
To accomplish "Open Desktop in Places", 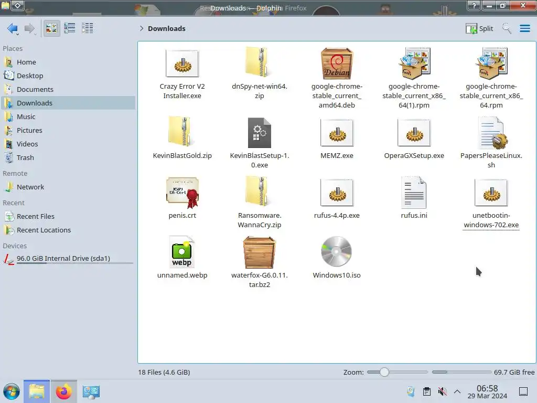I will (x=68, y=76).
